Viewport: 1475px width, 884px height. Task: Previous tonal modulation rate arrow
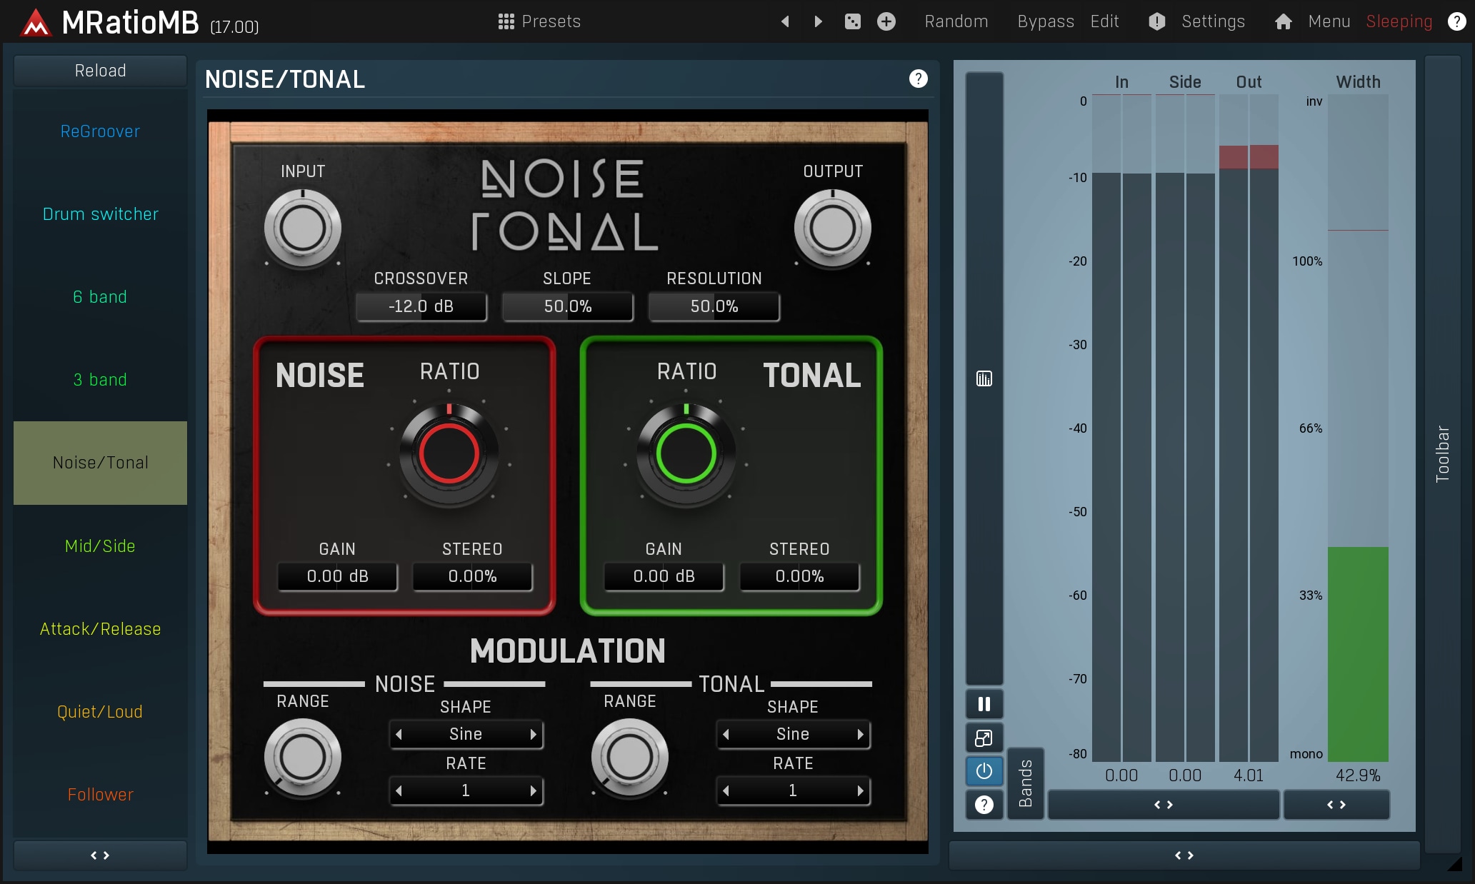pos(726,790)
